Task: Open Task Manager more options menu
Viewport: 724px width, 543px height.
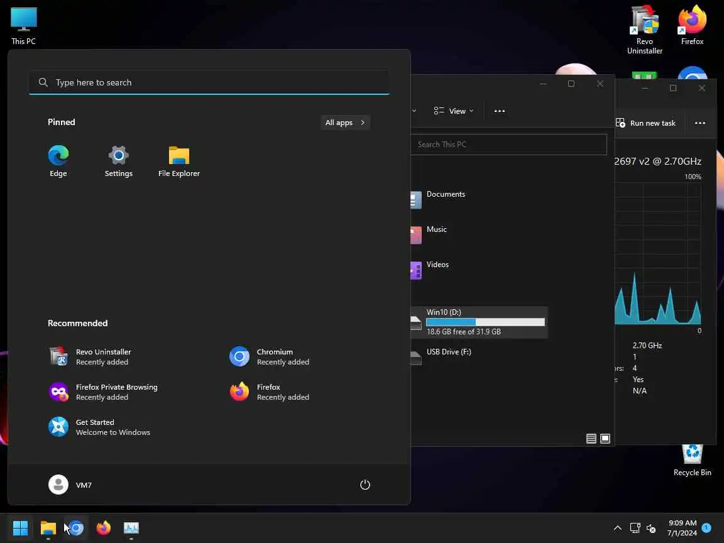Action: coord(700,123)
